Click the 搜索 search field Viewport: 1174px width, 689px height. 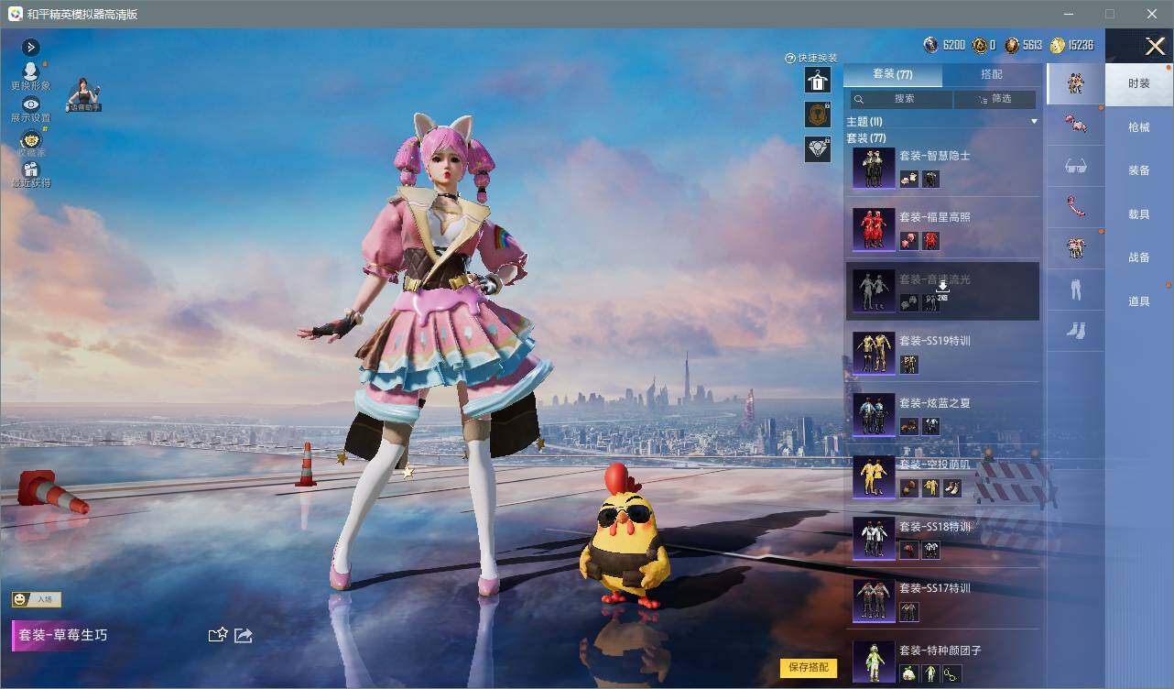[x=901, y=99]
